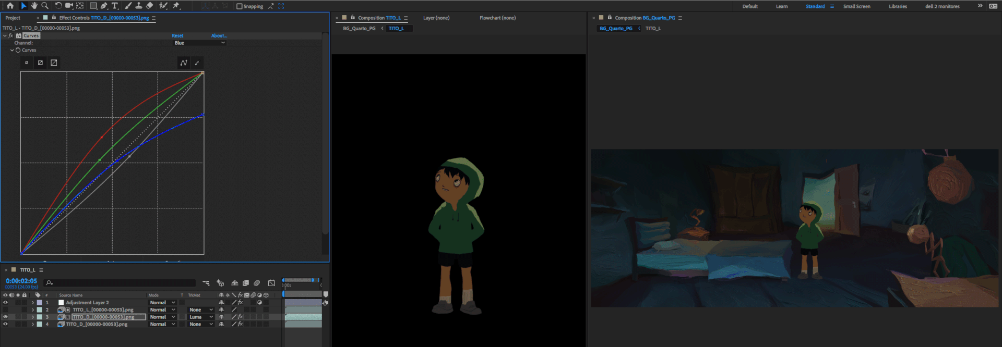Hide Adjustment Layer 2 with its eye icon
Screen dimensions: 1002x347
(5, 302)
